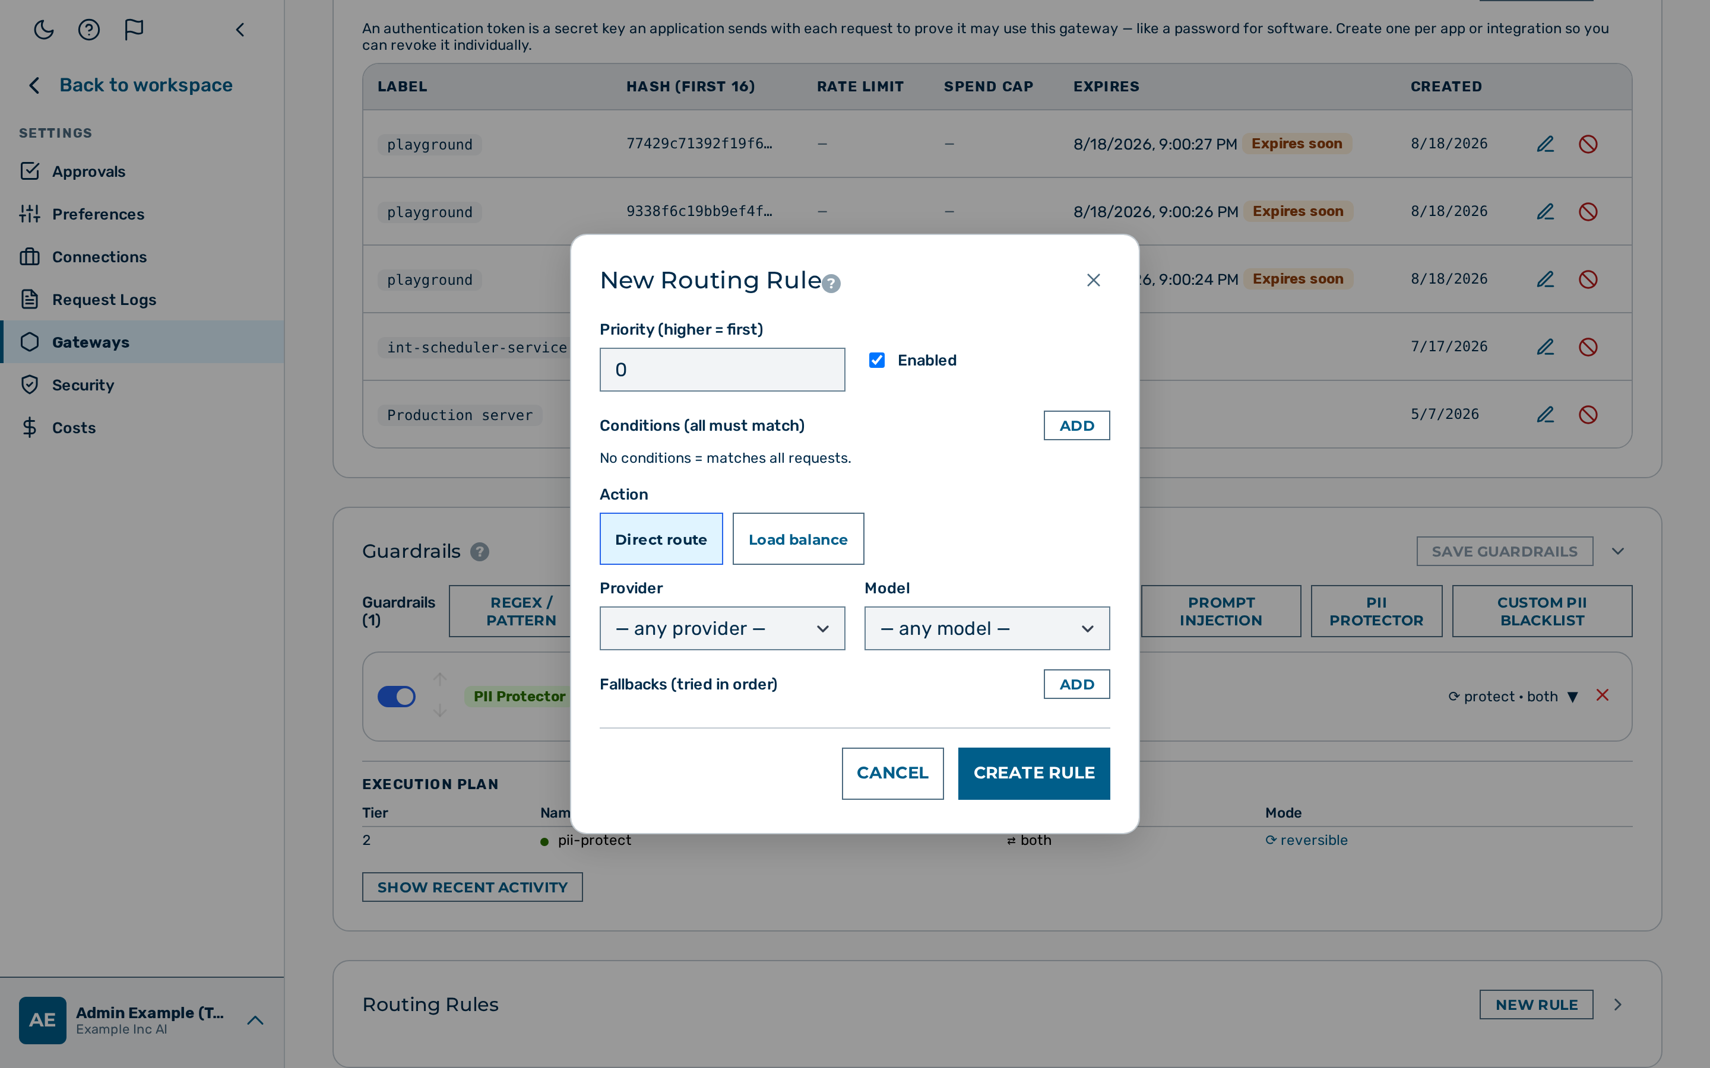1710x1068 pixels.
Task: Open the Model dropdown
Action: [x=986, y=628]
